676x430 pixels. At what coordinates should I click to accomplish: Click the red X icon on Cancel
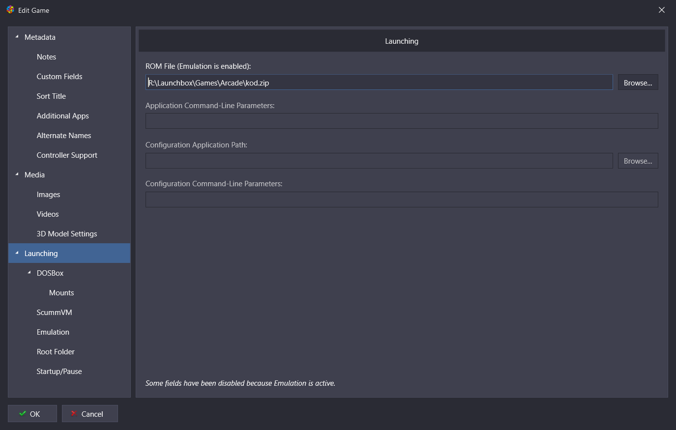(73, 413)
